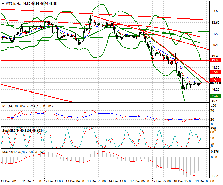Click the 47.10 red price level label
This screenshot has height=185, width=223.
216,80
